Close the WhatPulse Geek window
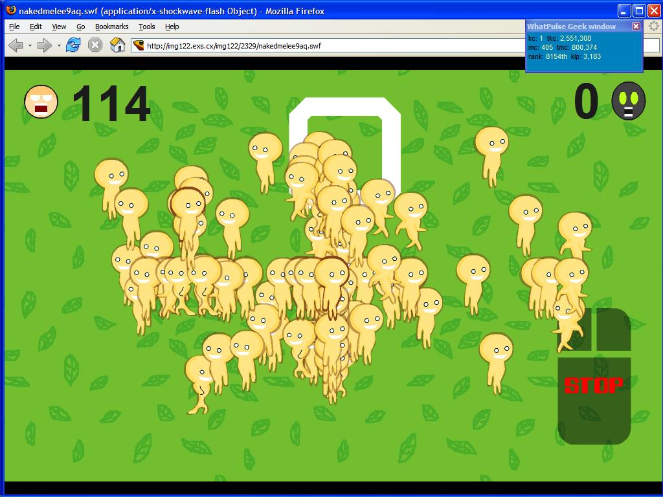 click(x=636, y=26)
